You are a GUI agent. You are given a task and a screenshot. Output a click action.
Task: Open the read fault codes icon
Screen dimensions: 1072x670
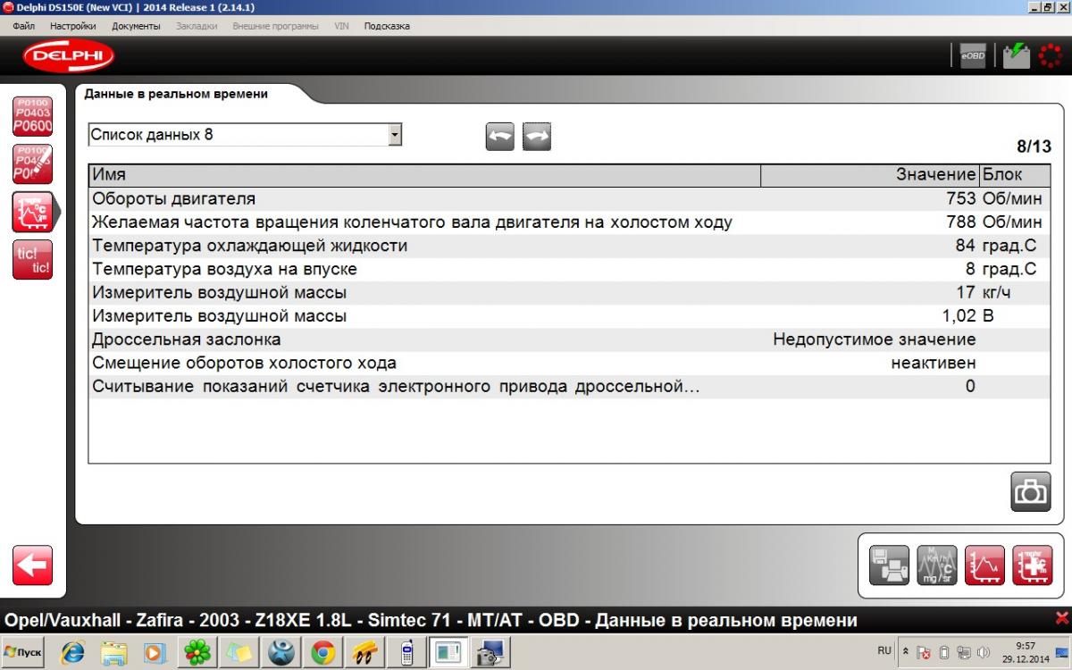pos(32,116)
